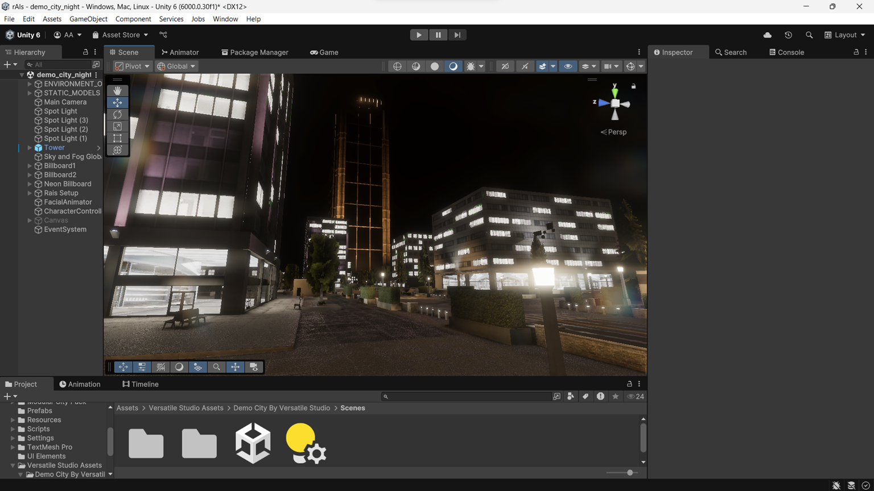Click the Project panel search field
The width and height of the screenshot is (874, 491).
[x=467, y=397]
